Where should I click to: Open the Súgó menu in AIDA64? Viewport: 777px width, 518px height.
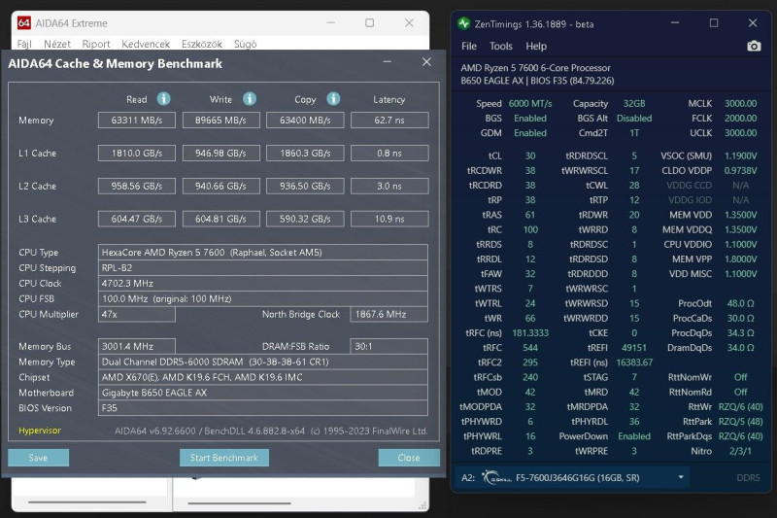[x=246, y=44]
